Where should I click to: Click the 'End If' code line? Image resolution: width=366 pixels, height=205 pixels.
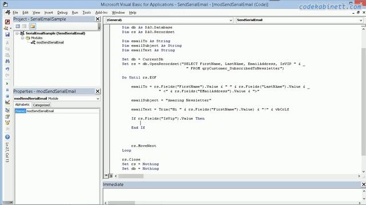click(138, 128)
